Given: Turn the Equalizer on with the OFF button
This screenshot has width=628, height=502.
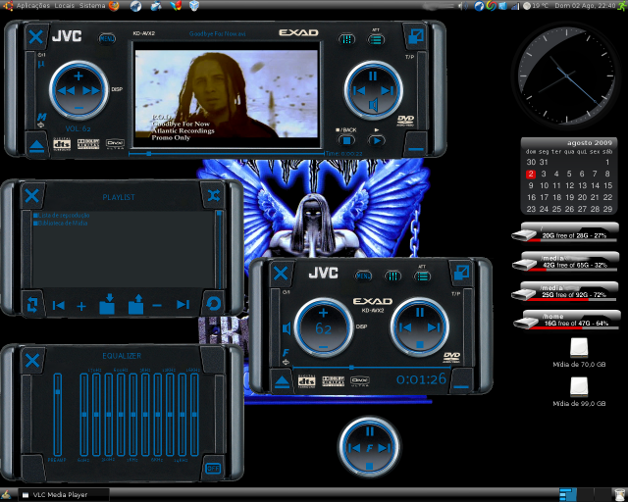Looking at the screenshot, I should pyautogui.click(x=213, y=468).
